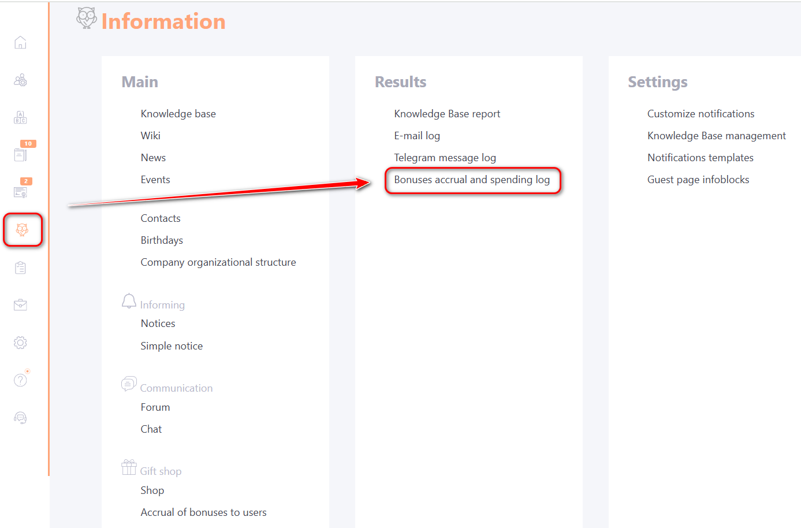Open the clipboard checklist sidebar icon

coord(20,267)
